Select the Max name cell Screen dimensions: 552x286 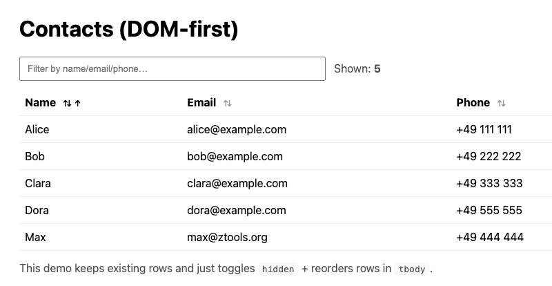tap(35, 237)
